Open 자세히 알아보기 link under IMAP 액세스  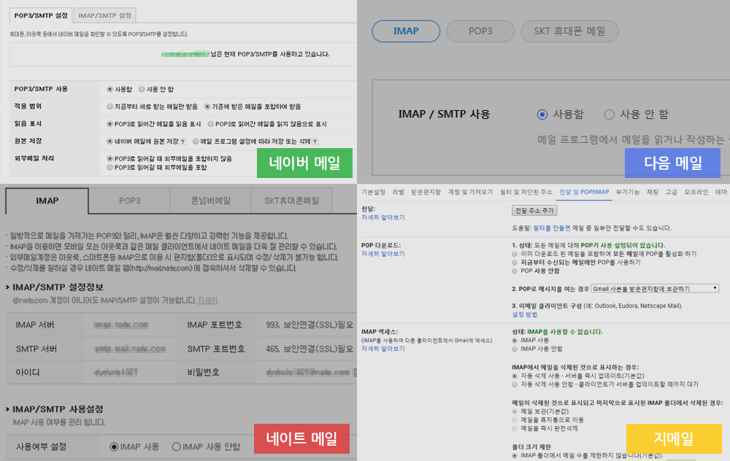[383, 349]
